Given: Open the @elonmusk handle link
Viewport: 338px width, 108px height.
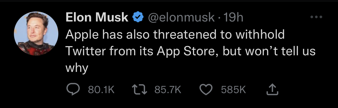Looking at the screenshot, I should tap(181, 17).
